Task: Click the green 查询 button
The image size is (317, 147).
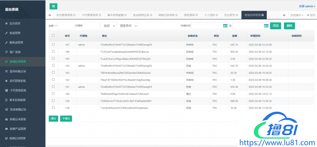Action: 275,26
